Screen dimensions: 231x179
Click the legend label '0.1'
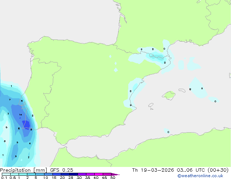click(x=4, y=178)
